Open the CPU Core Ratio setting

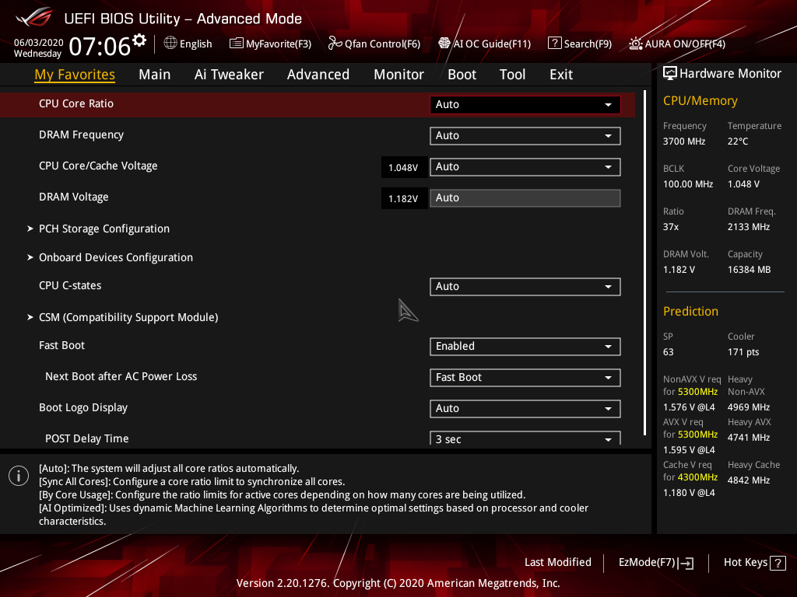pyautogui.click(x=525, y=103)
